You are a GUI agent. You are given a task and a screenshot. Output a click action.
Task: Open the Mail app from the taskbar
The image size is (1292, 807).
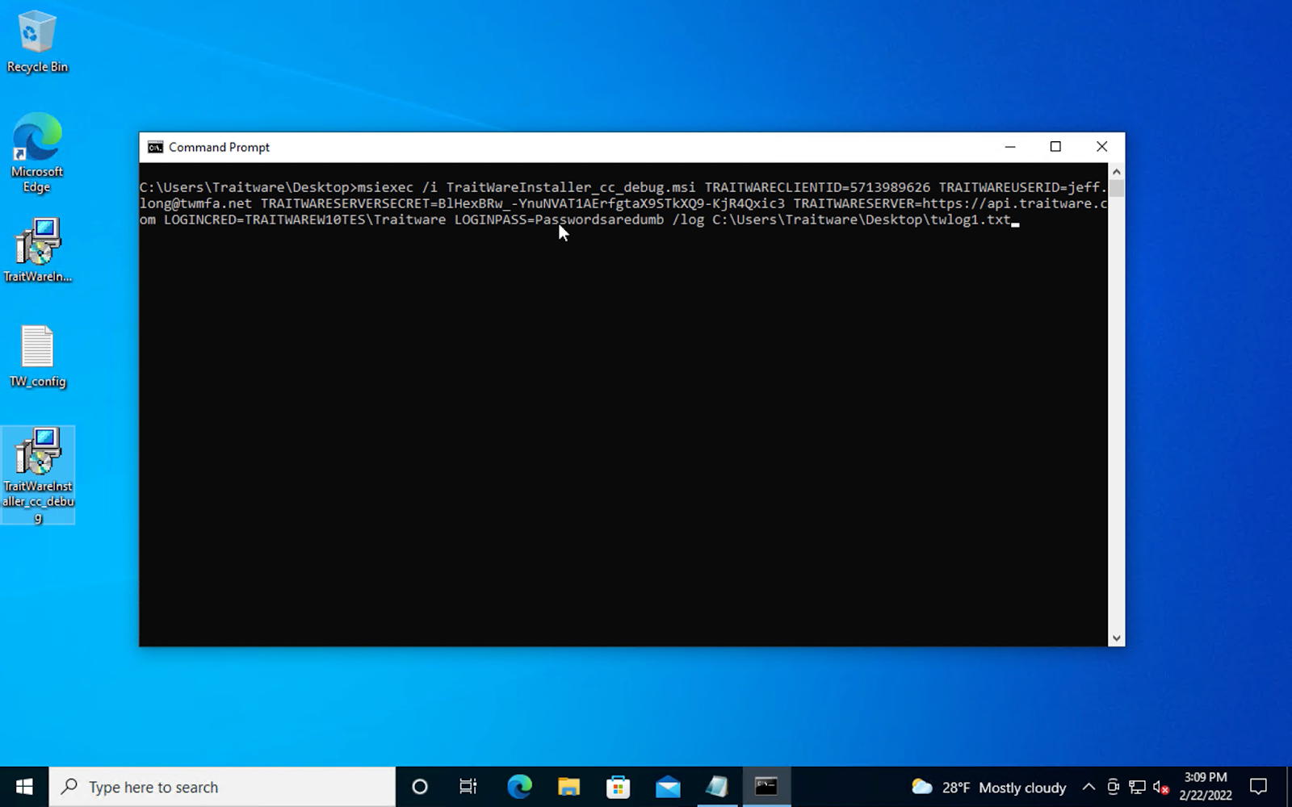pos(668,787)
